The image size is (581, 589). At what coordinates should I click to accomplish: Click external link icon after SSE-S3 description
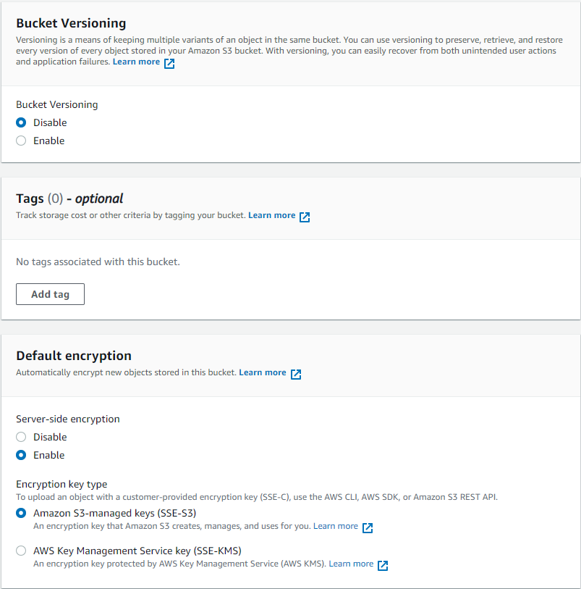pos(368,527)
